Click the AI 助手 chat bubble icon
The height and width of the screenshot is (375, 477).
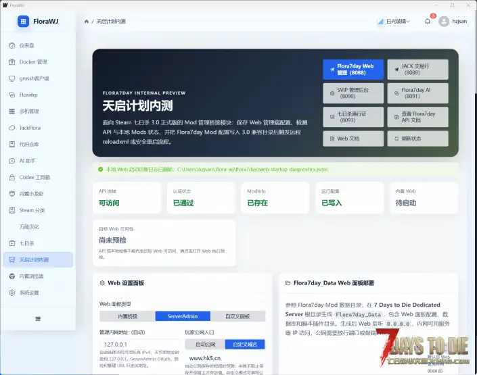click(12, 161)
